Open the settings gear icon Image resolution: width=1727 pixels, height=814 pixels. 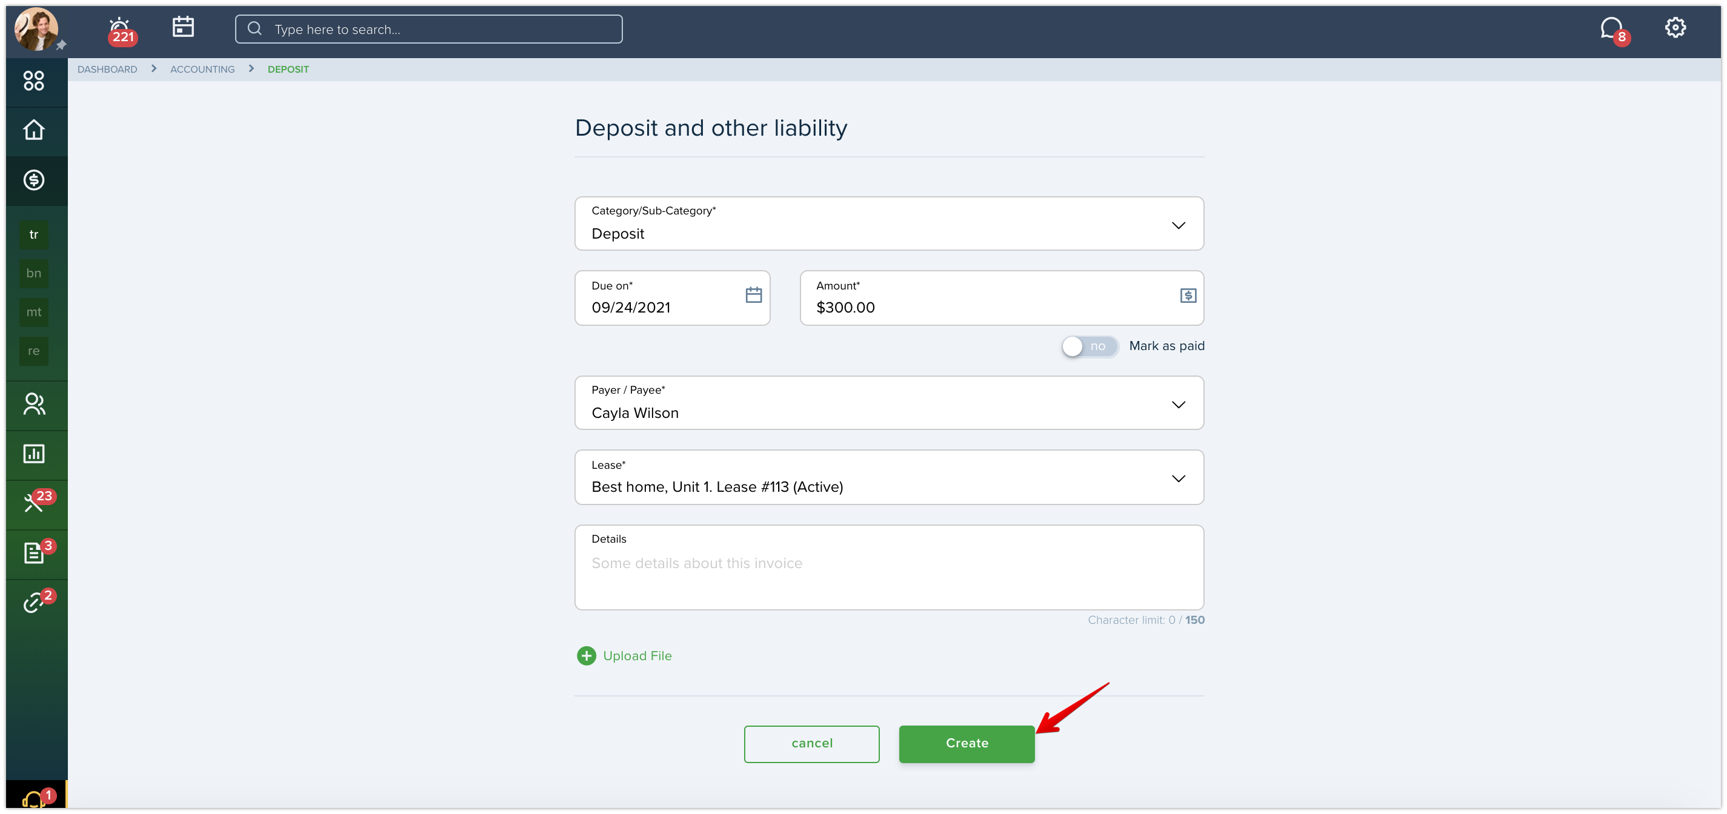(1675, 27)
